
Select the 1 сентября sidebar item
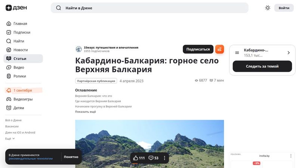22,90
